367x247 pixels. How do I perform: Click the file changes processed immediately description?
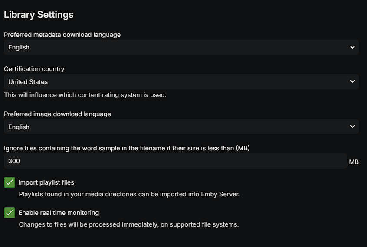[129, 224]
